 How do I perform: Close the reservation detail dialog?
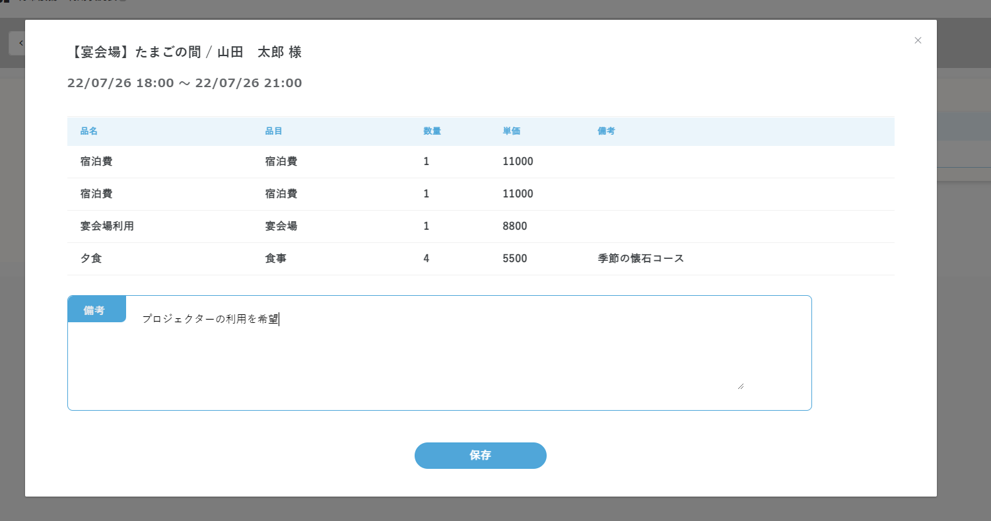click(x=917, y=40)
